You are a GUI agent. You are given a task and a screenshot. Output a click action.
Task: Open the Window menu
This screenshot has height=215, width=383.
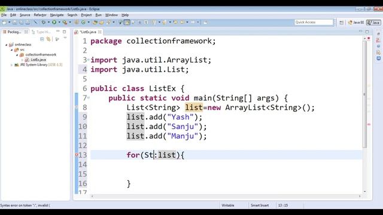click(111, 15)
